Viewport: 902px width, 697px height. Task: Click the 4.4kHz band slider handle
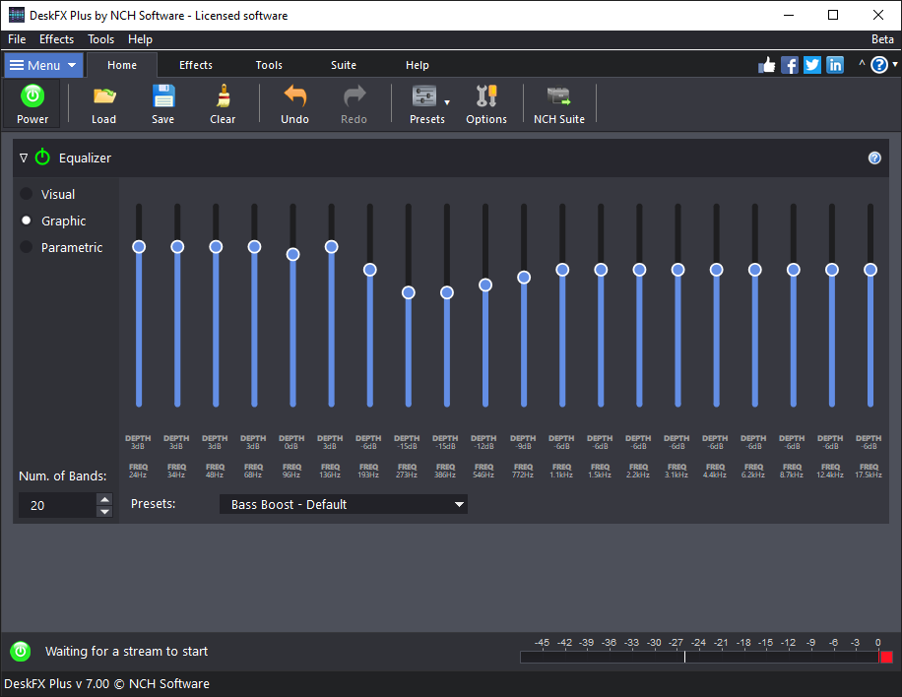pyautogui.click(x=716, y=270)
